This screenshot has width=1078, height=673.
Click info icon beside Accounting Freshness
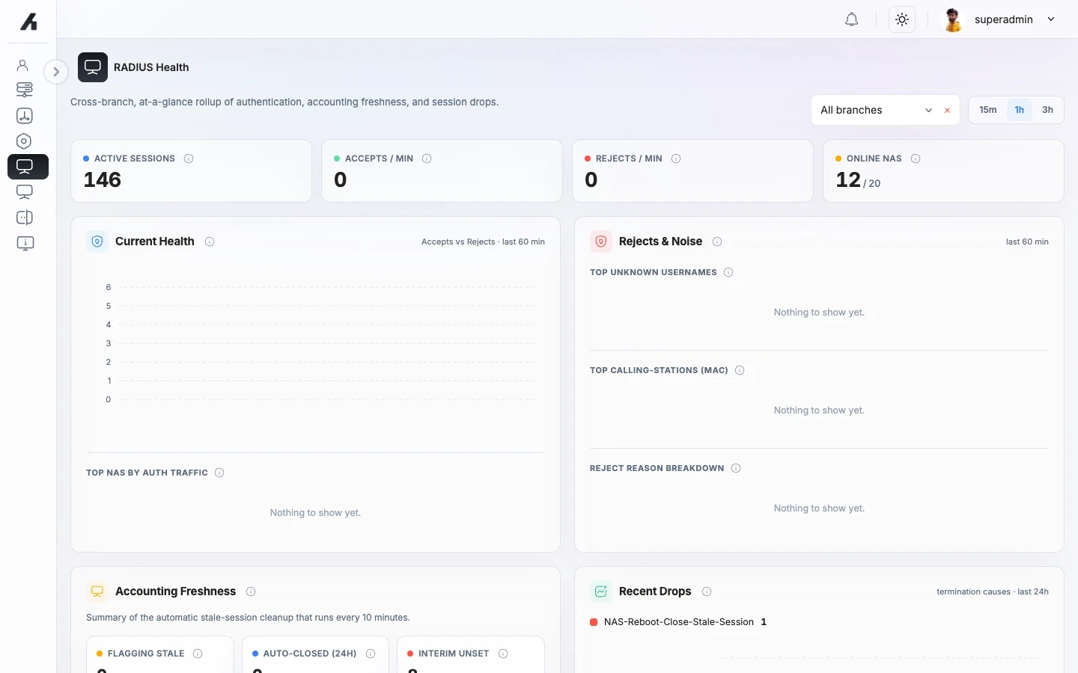point(251,591)
